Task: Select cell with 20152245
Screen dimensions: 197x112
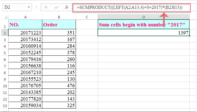Action: point(25,53)
